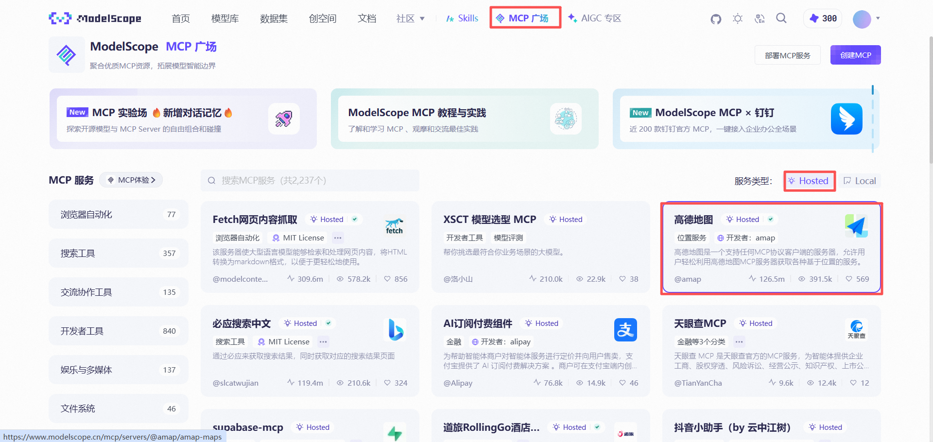
Task: Click the green supabase logo on supabase-mcp card
Action: pyautogui.click(x=395, y=433)
